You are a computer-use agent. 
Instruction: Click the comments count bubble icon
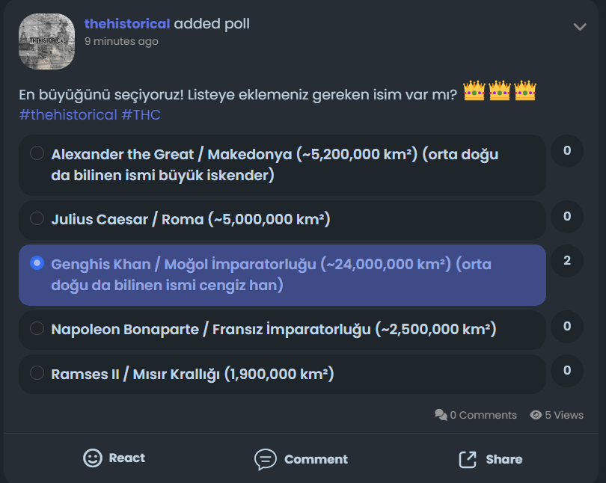click(441, 415)
